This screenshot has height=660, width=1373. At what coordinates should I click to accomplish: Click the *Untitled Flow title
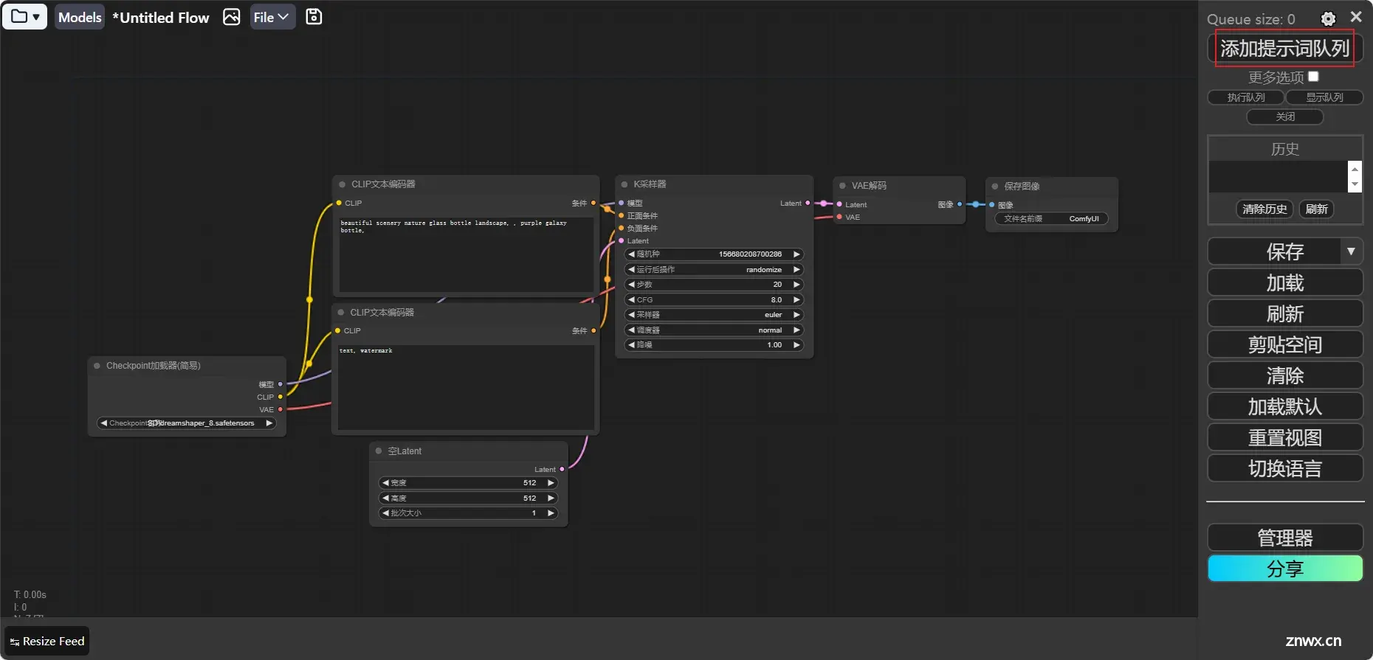[x=161, y=18]
